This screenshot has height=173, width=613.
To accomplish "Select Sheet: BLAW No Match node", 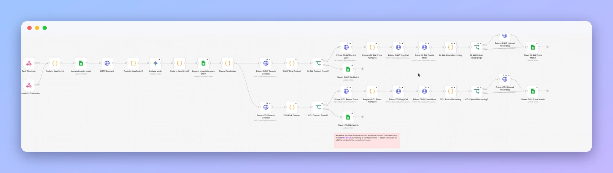I will click(348, 69).
